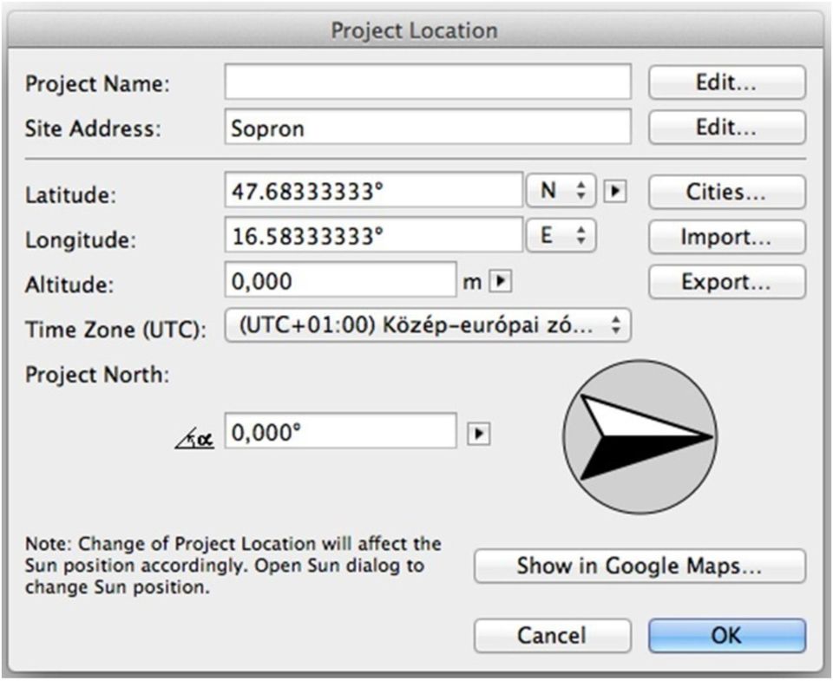Cancel the Project Location dialog

pos(552,635)
